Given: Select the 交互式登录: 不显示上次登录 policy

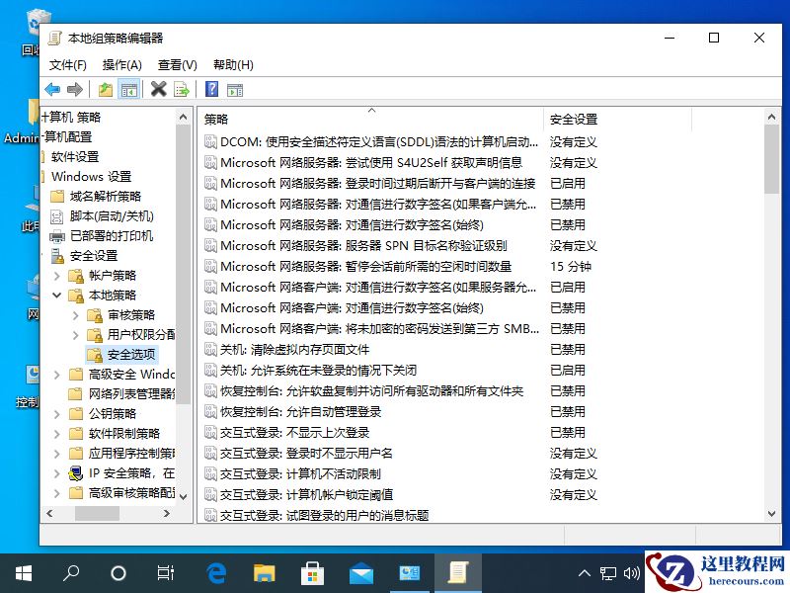Looking at the screenshot, I should pyautogui.click(x=296, y=432).
